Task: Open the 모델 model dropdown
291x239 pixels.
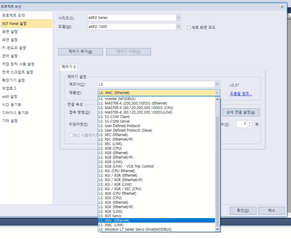Action: [x=178, y=27]
